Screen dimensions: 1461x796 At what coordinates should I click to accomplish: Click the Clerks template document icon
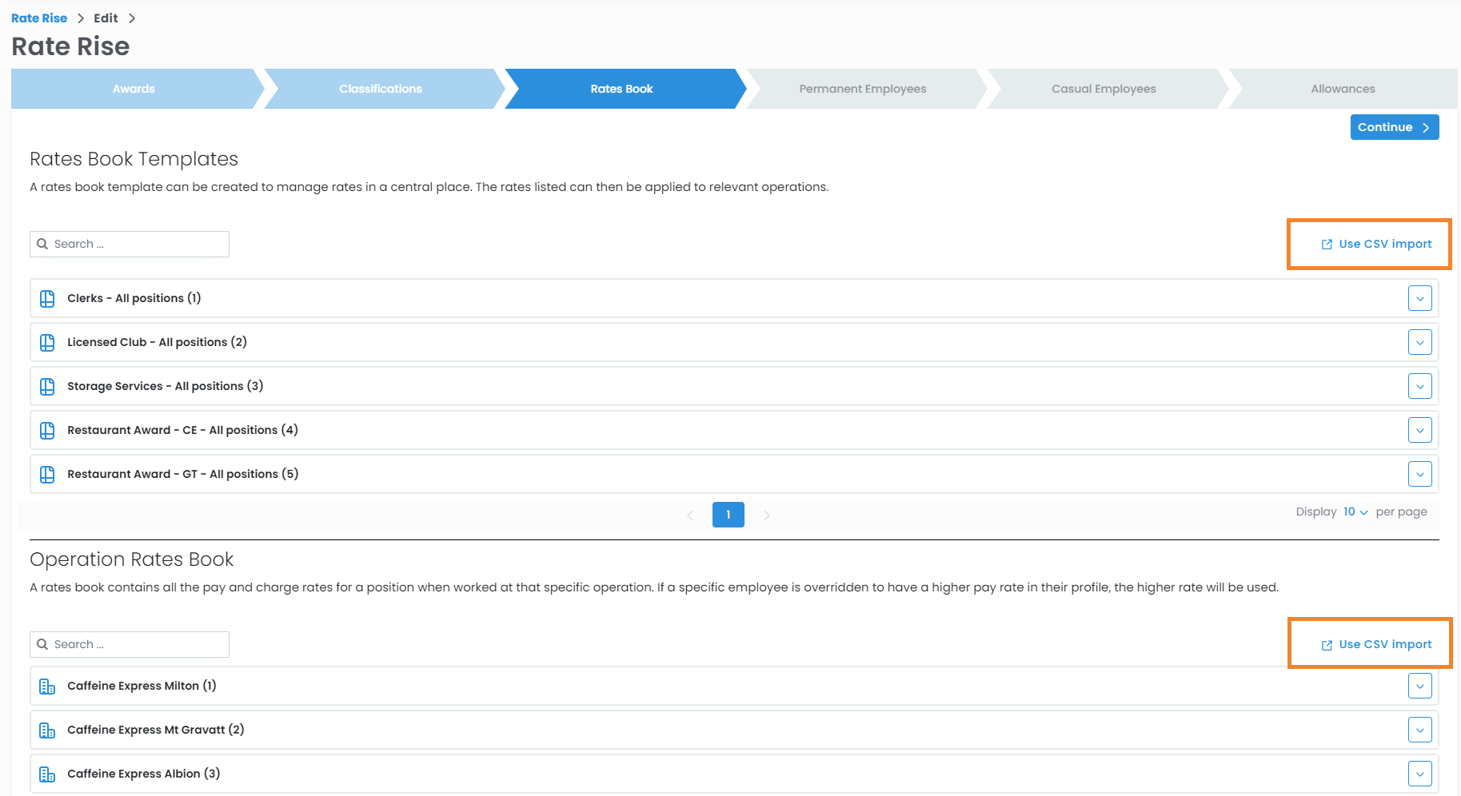(x=47, y=299)
